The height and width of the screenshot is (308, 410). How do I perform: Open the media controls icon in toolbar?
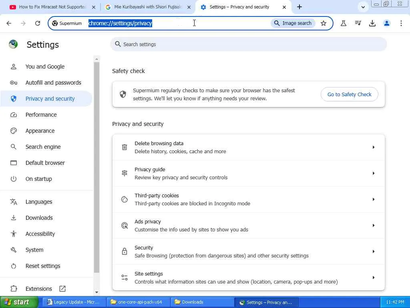358,23
